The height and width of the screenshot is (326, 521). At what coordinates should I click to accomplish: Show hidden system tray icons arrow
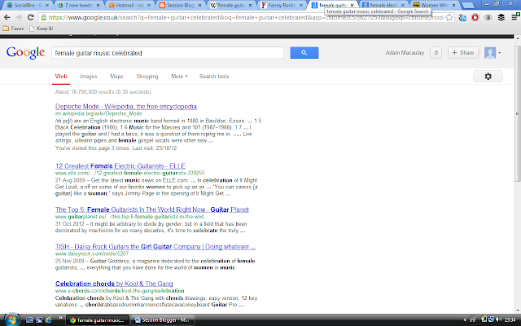pyautogui.click(x=465, y=320)
